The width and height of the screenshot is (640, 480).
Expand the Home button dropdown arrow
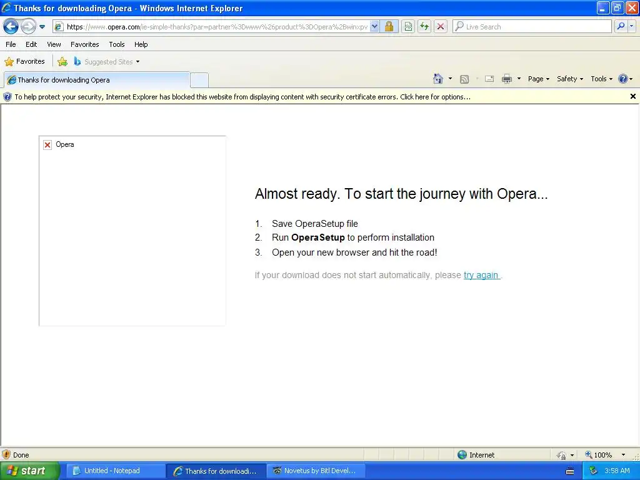450,79
